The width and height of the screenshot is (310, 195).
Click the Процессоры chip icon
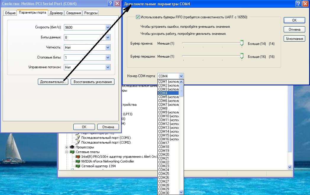[x=72, y=147]
